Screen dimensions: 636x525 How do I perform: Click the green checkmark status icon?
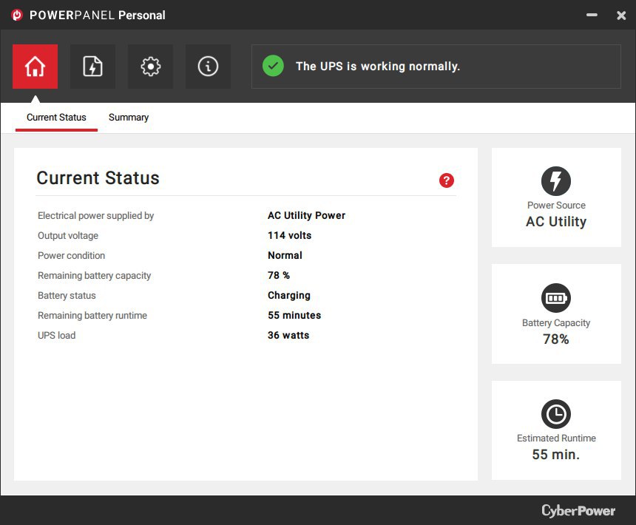[273, 66]
